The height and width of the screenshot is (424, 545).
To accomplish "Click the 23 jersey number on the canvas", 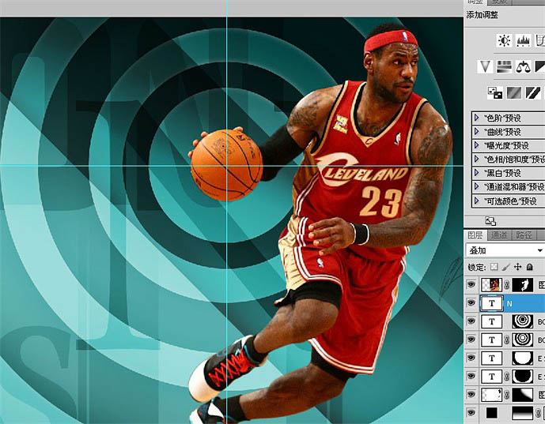I will tap(381, 201).
